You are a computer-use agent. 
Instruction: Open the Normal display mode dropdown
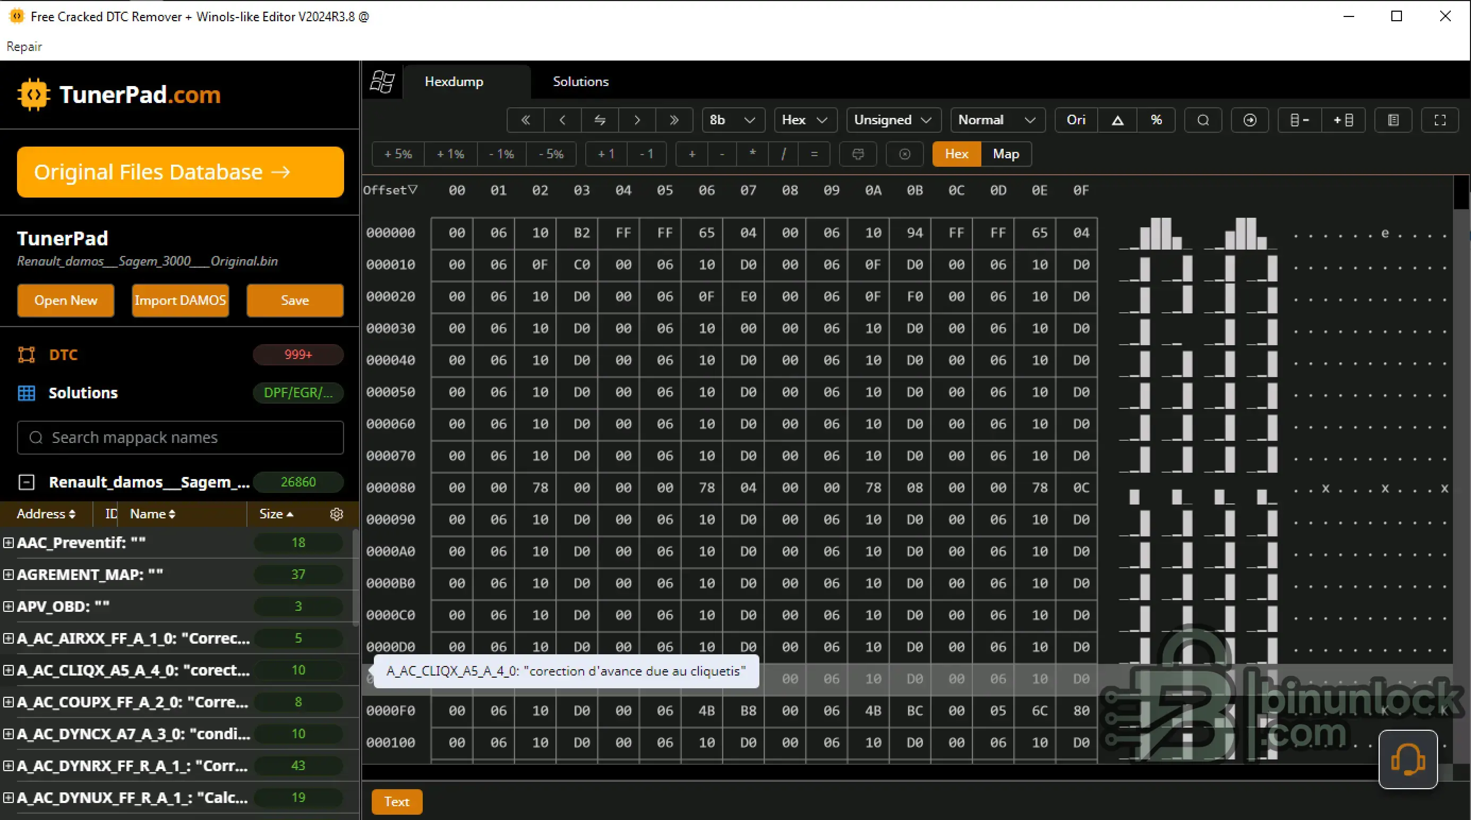click(998, 120)
